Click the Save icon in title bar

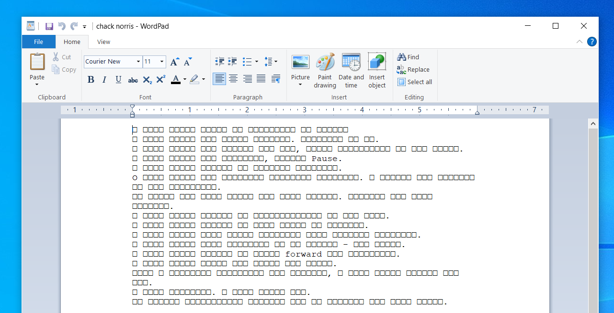click(x=49, y=26)
